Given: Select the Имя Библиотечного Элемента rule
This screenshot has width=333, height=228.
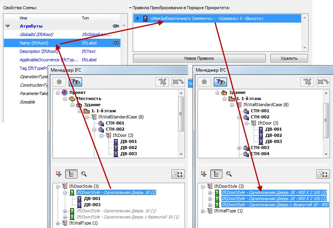Looking at the screenshot, I should tap(217, 19).
